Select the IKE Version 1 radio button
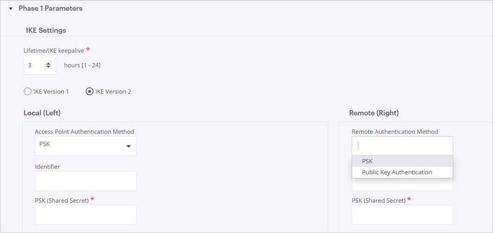This screenshot has height=233, width=493. (x=27, y=92)
